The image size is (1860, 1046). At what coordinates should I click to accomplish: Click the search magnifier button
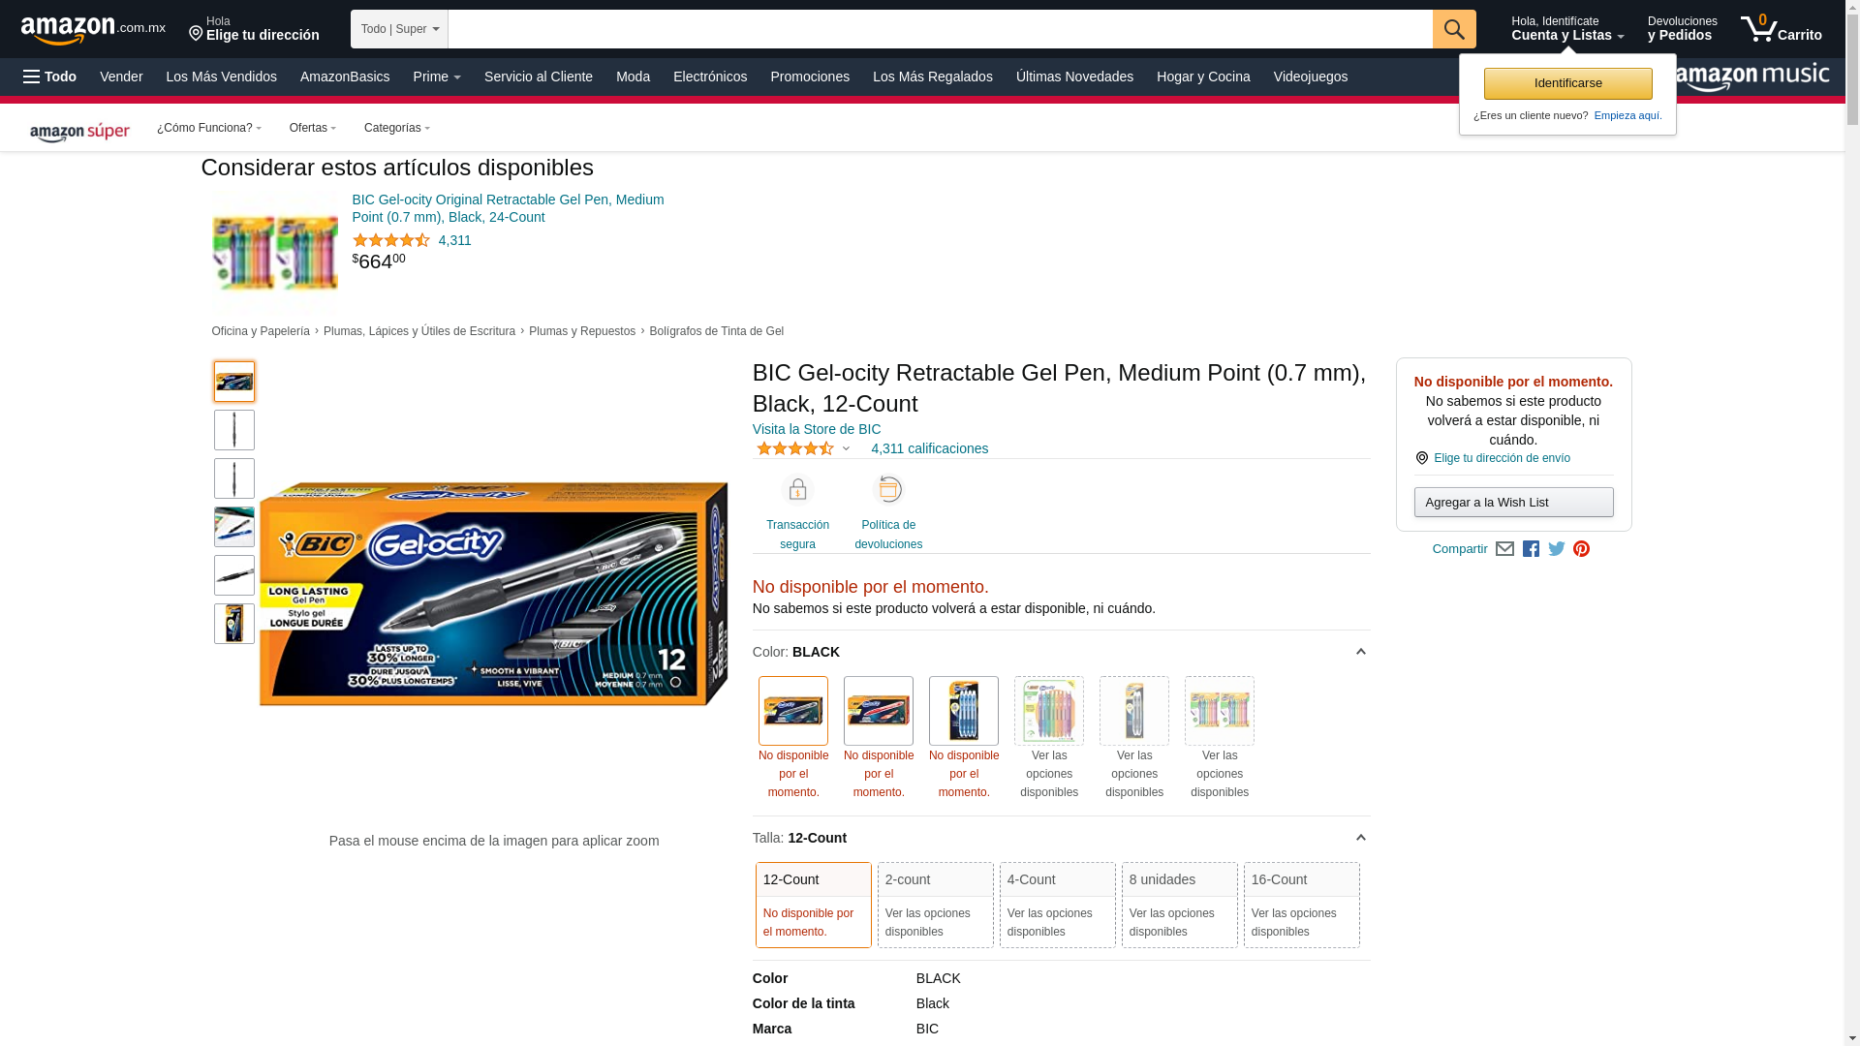click(x=1453, y=29)
